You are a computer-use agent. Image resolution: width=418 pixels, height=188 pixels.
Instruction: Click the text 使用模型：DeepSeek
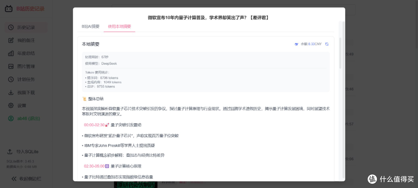coord(101,64)
